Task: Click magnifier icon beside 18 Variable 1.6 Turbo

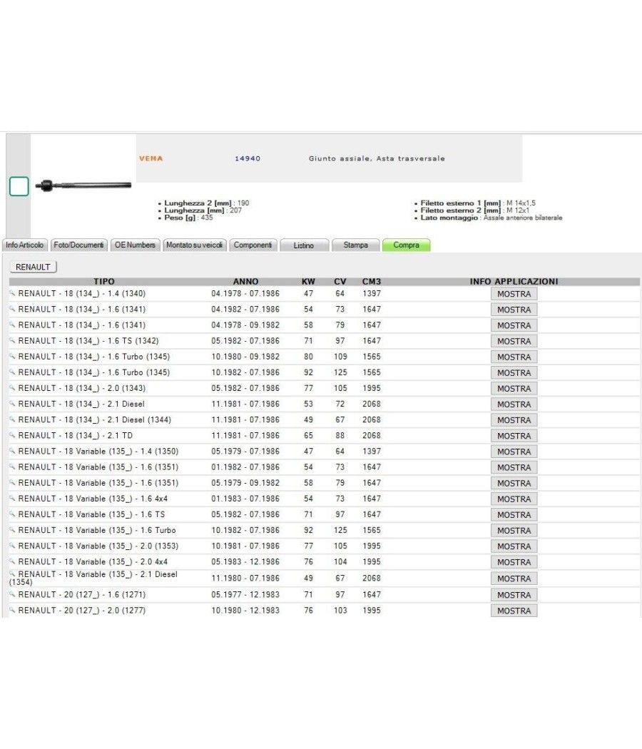Action: [12, 529]
